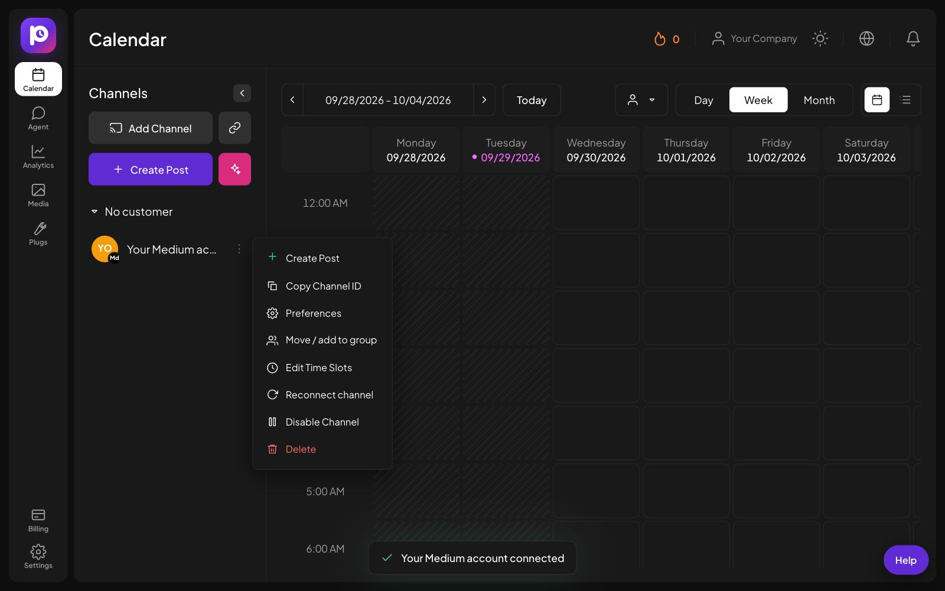
Task: Switch to Month view
Action: pyautogui.click(x=819, y=100)
